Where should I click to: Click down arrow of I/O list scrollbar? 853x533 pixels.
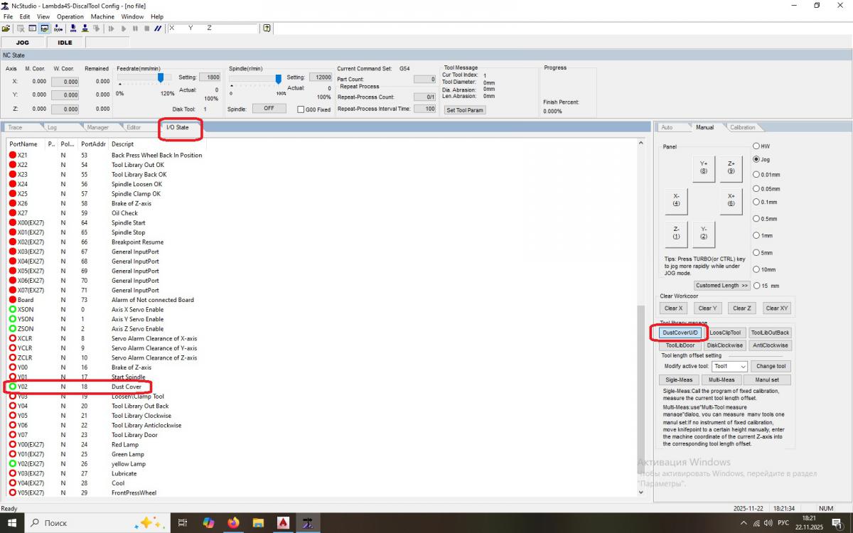coord(641,491)
